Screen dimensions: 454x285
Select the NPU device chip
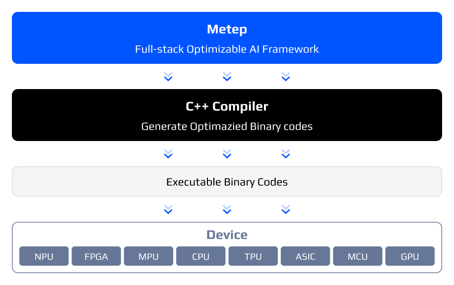tap(44, 256)
